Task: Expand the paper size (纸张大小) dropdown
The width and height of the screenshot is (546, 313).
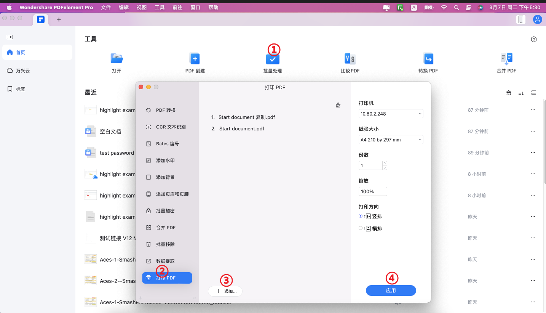Action: pyautogui.click(x=391, y=140)
